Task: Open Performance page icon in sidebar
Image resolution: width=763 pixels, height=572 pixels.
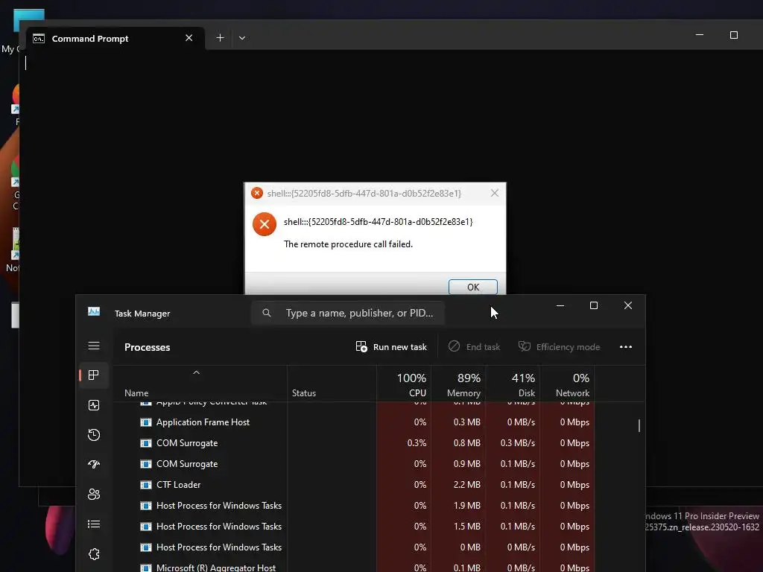Action: [x=94, y=405]
